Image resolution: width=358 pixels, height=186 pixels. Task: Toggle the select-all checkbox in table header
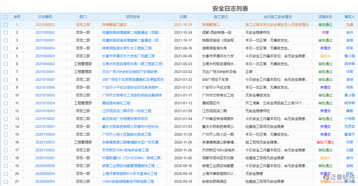(x=6, y=17)
